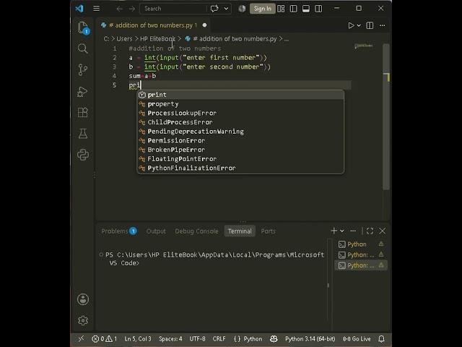
Task: Maximize the panel size
Action: click(370, 231)
